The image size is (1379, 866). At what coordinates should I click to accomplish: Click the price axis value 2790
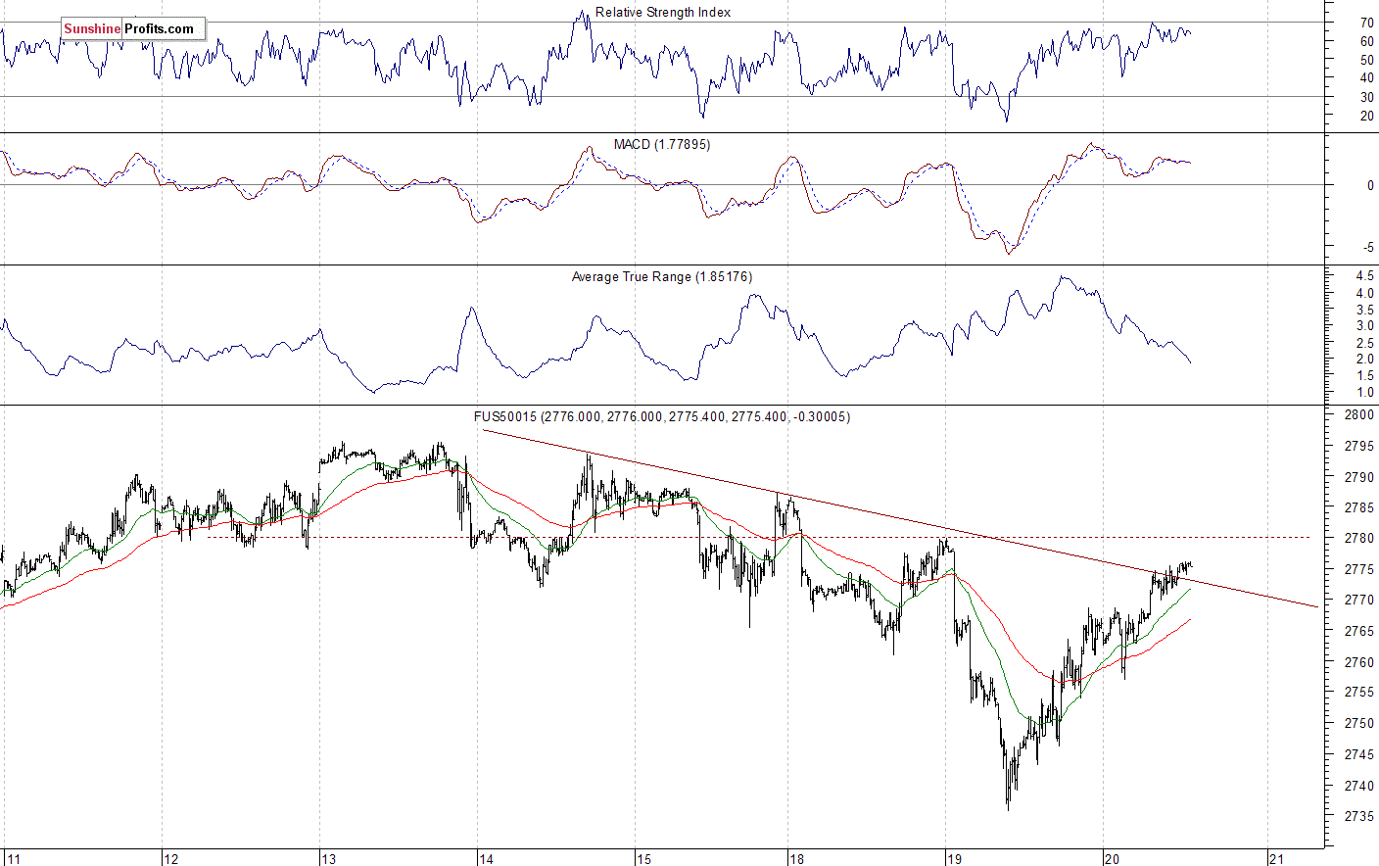click(x=1359, y=478)
